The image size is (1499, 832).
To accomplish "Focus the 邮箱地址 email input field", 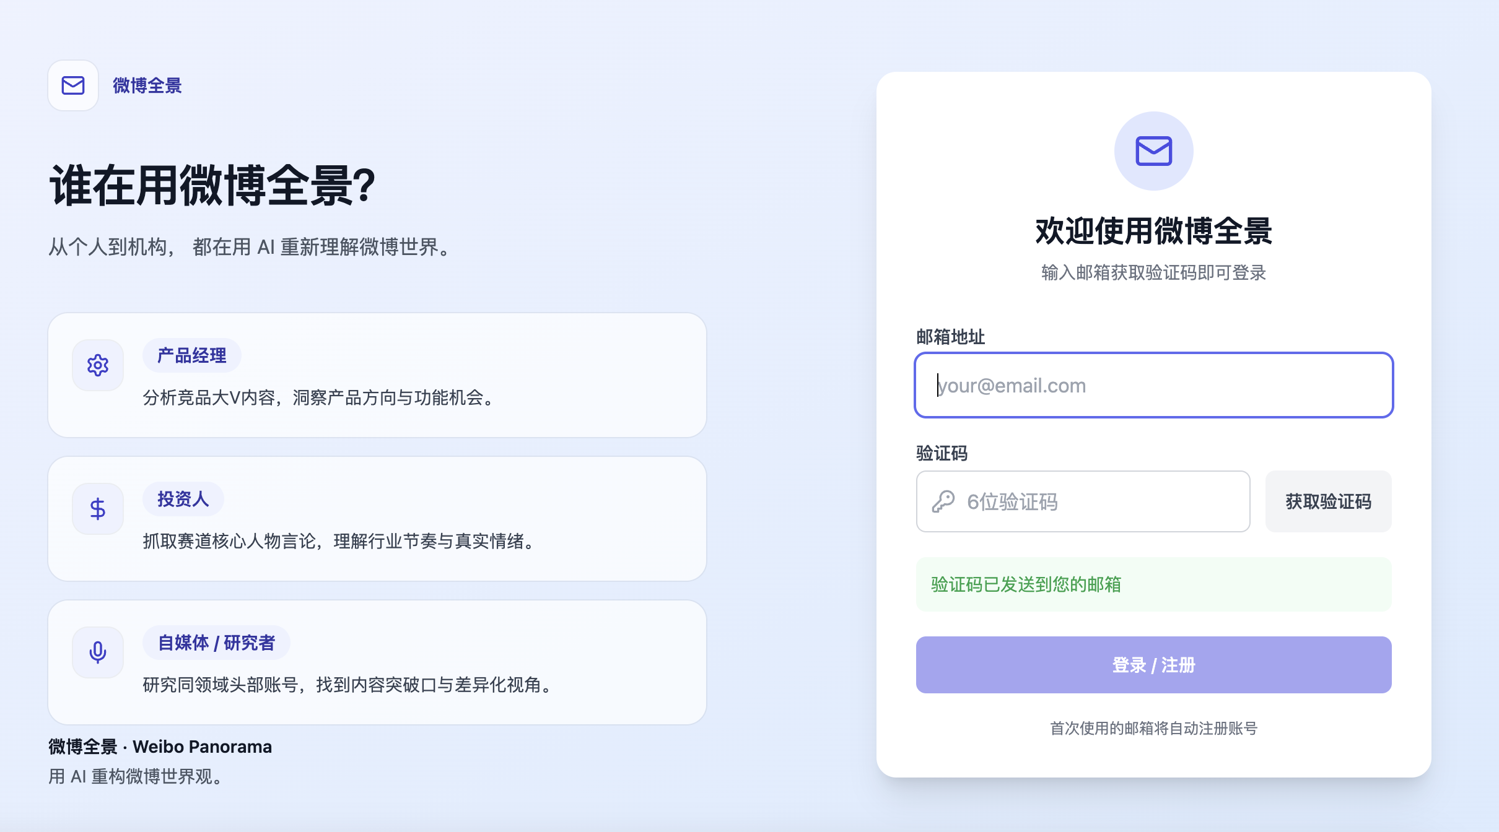I will coord(1153,385).
